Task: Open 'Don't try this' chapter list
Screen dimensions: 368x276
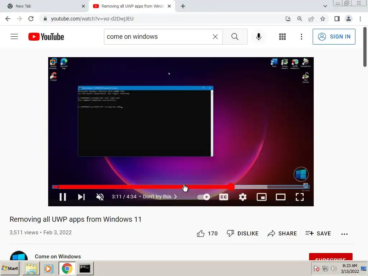Action: (160, 197)
